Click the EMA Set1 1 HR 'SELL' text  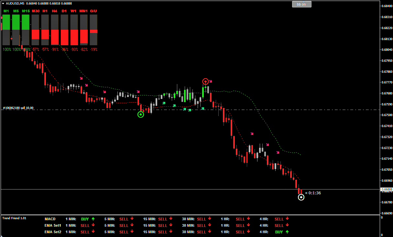(240, 225)
